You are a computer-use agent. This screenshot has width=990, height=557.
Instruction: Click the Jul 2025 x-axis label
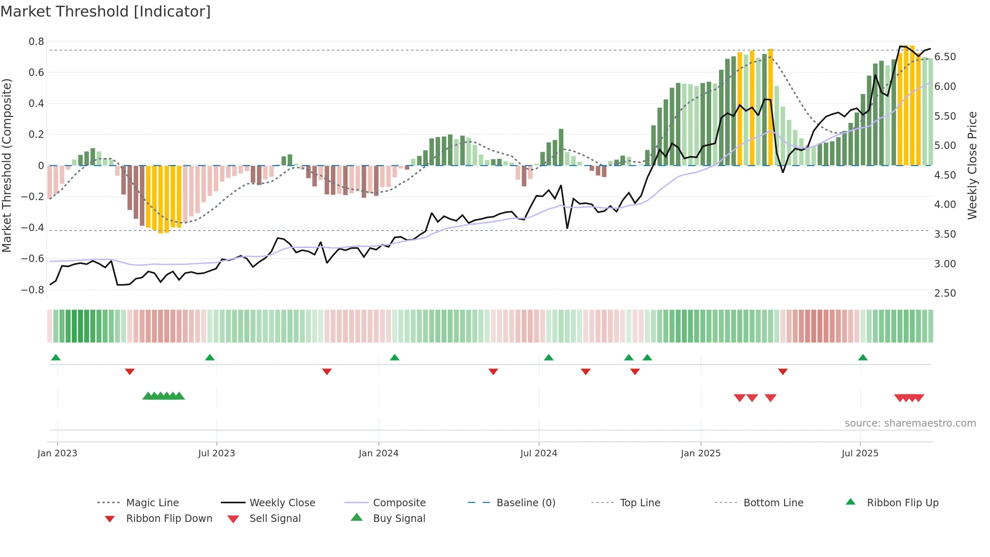click(860, 453)
